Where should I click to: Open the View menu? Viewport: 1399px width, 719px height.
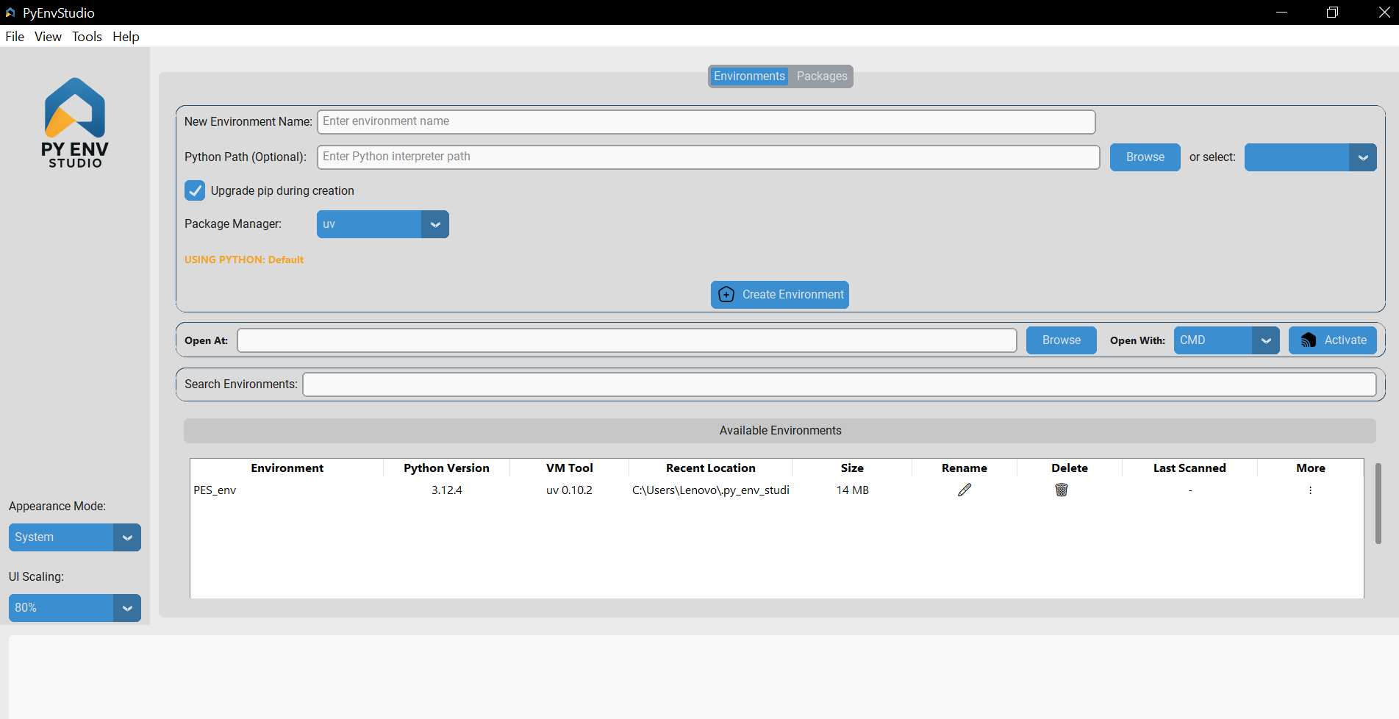[48, 37]
